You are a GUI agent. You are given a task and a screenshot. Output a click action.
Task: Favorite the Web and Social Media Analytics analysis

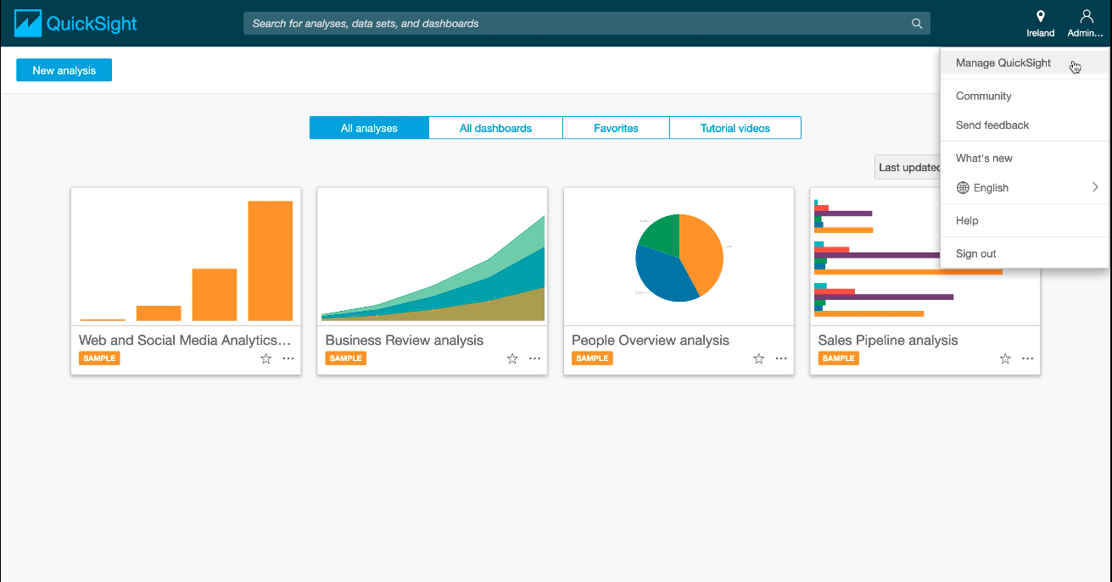265,358
